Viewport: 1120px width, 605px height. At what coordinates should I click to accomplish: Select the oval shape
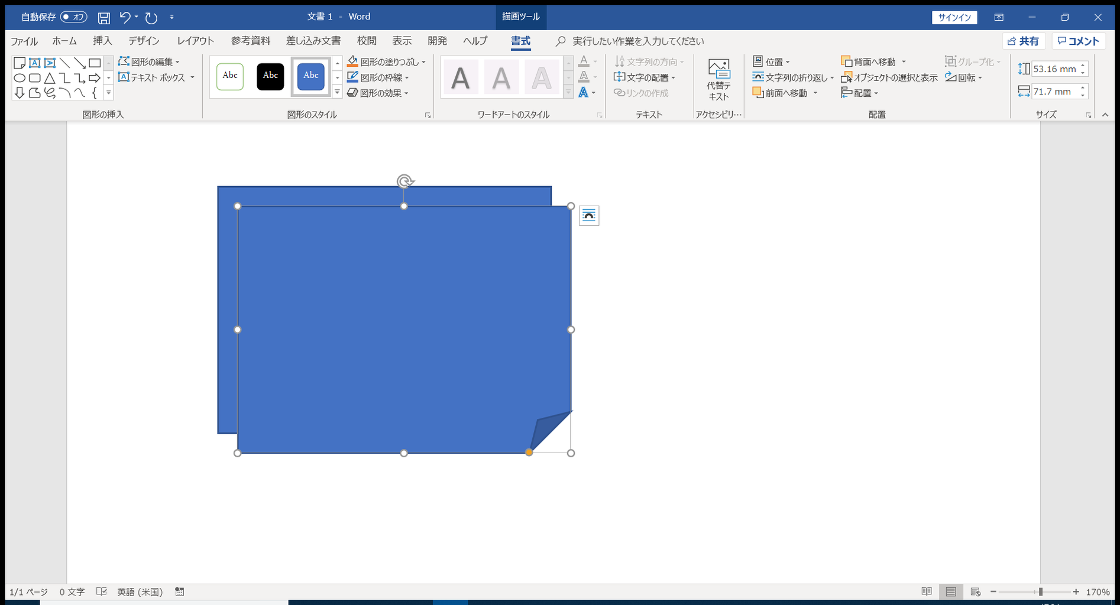tap(20, 78)
